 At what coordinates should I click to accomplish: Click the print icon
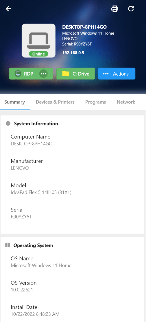point(115,9)
